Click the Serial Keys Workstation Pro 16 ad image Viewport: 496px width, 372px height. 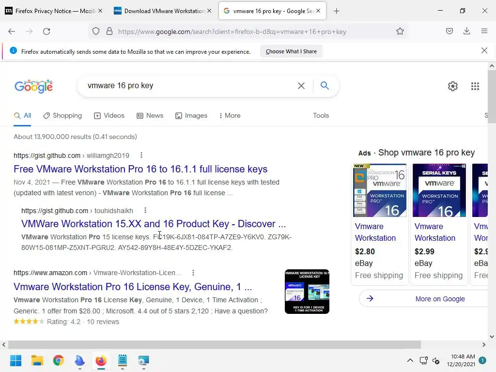(x=439, y=190)
